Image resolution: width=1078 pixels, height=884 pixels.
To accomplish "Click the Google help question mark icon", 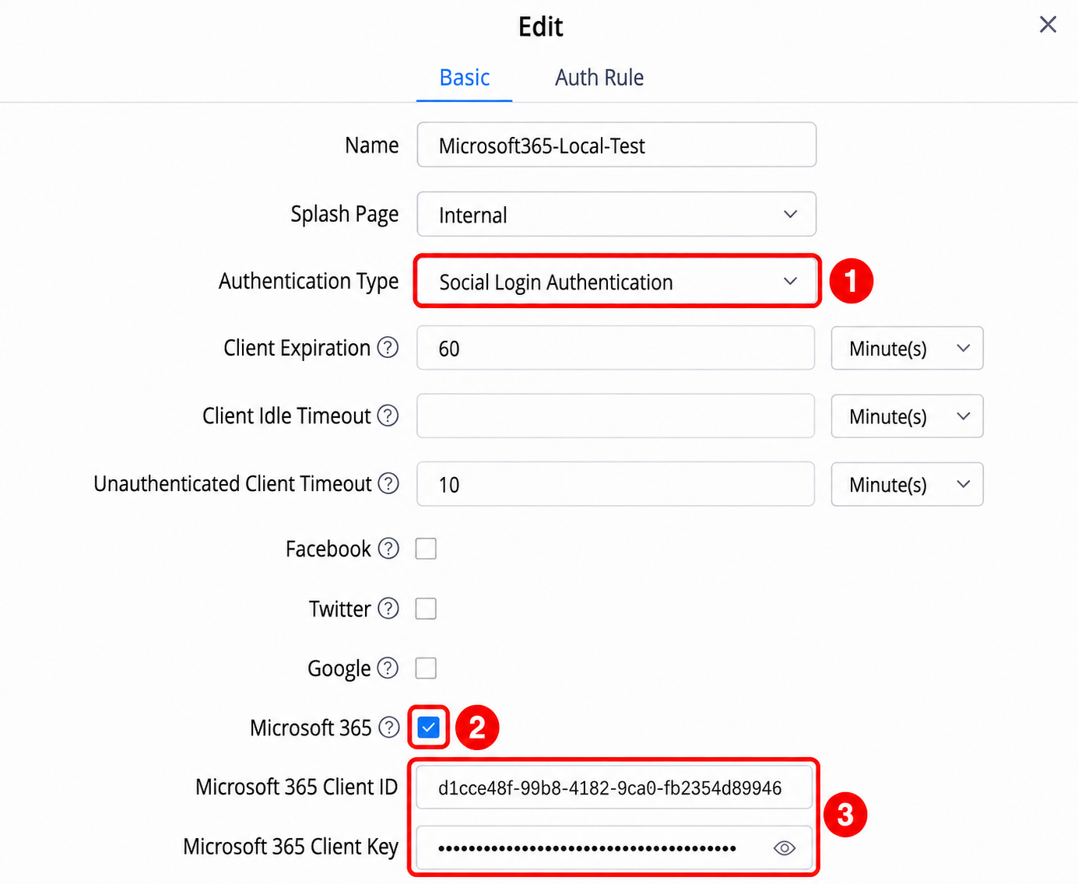I will 388,668.
